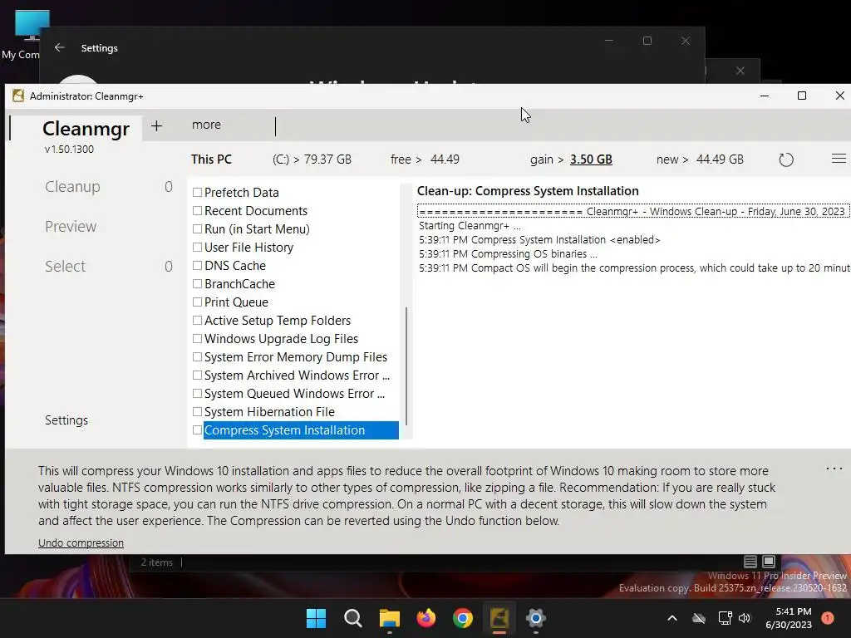Image resolution: width=851 pixels, height=638 pixels.
Task: Click the network icon in system tray
Action: 725,618
